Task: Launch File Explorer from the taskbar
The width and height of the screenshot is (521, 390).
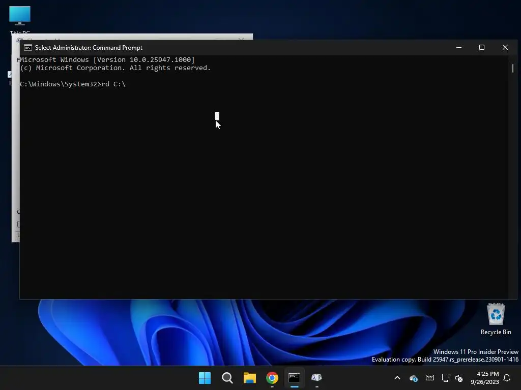Action: pyautogui.click(x=249, y=378)
